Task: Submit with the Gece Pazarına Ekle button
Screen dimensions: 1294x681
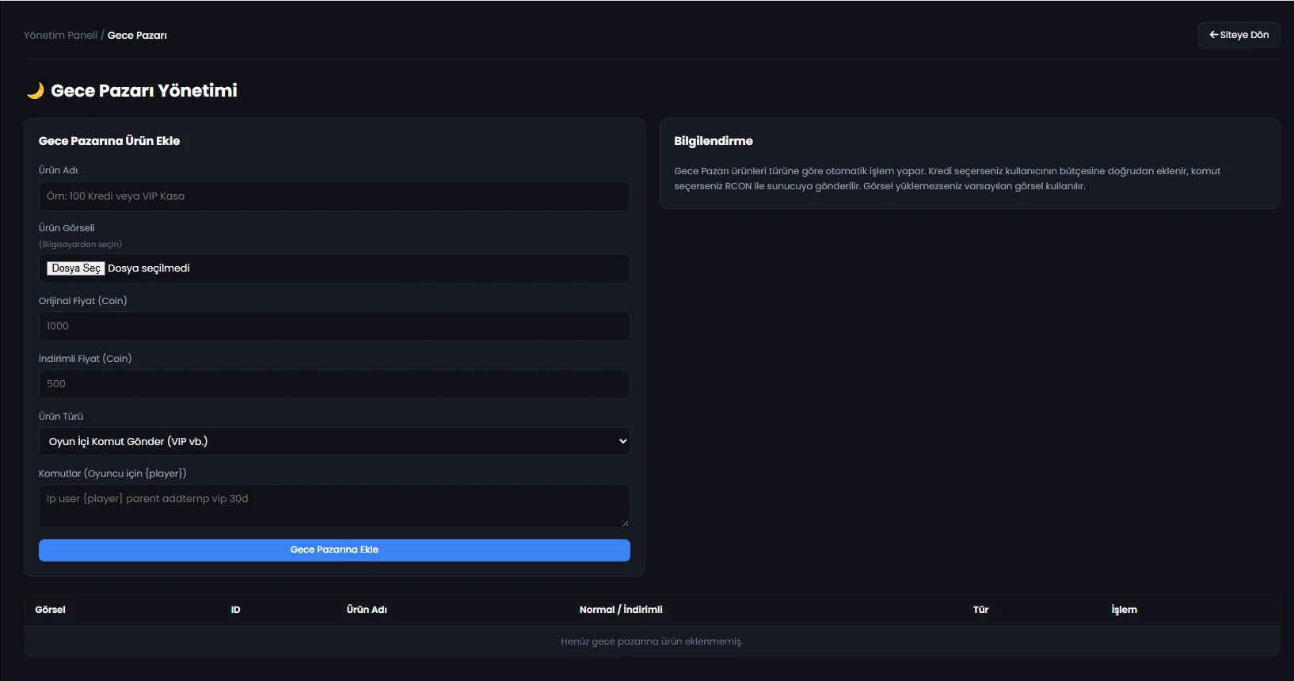Action: point(334,550)
